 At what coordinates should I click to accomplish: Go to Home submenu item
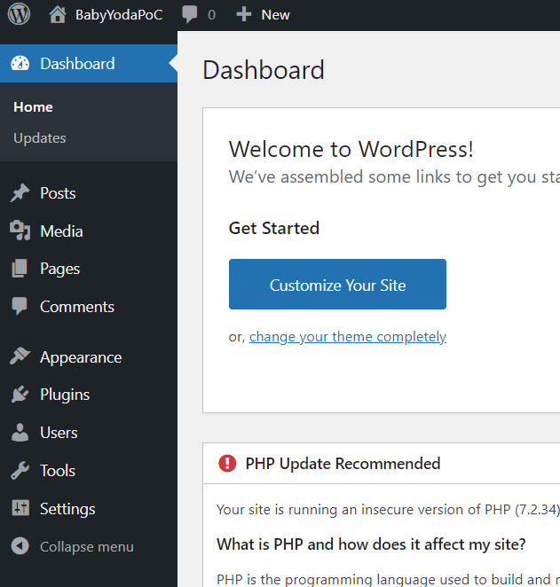coord(33,107)
